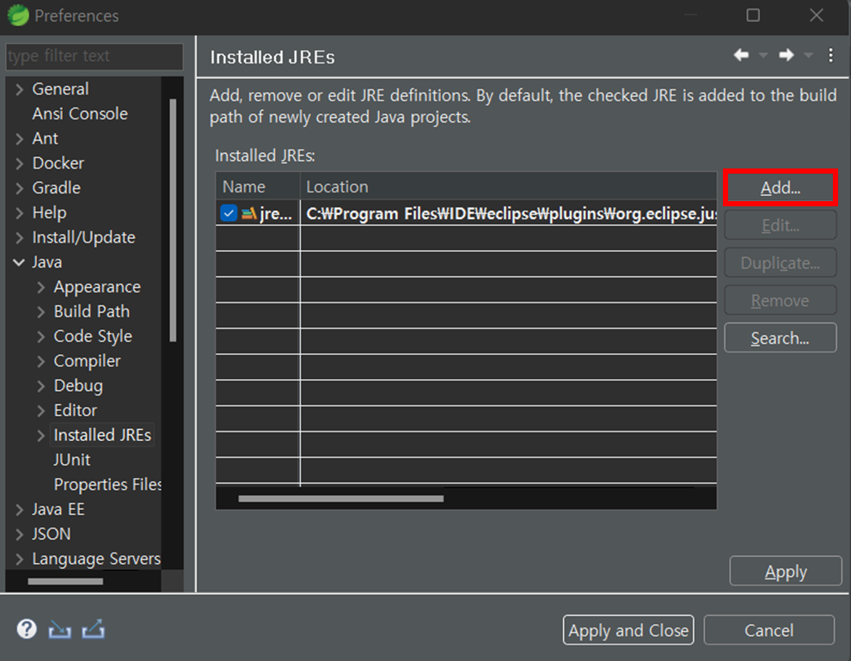This screenshot has width=851, height=661.
Task: Maximize the Preferences window
Action: [x=753, y=15]
